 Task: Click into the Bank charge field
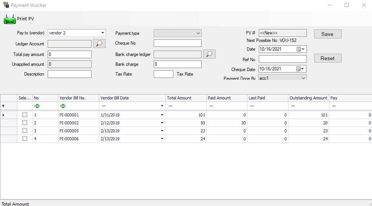(x=177, y=64)
